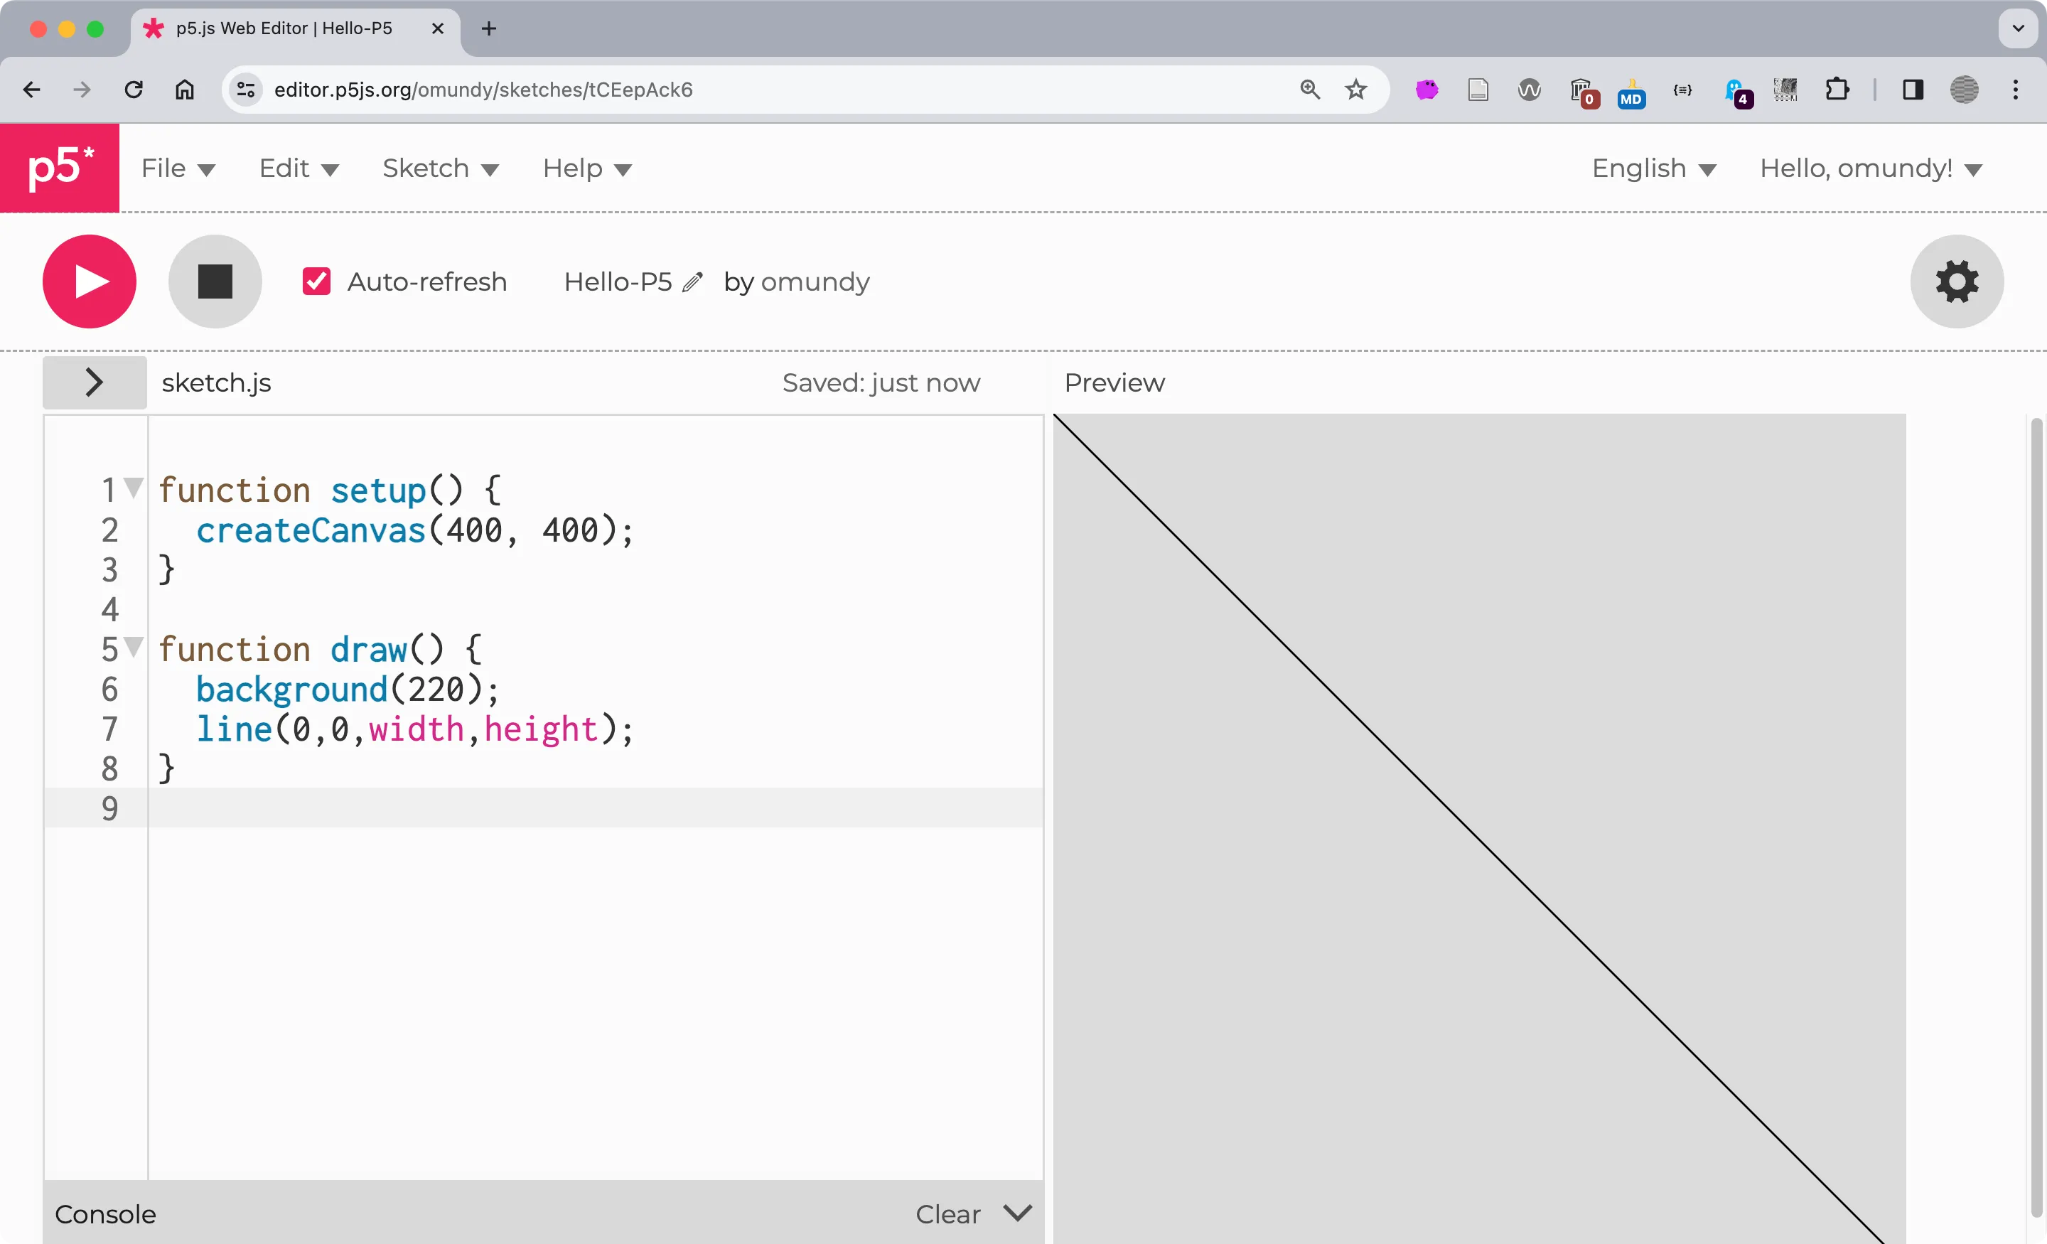Reload the current page

click(133, 89)
